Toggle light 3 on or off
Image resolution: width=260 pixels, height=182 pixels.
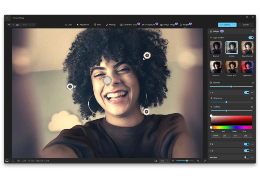pos(247,151)
